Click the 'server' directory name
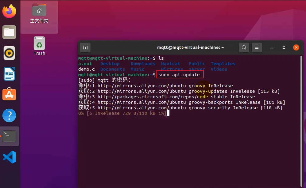The image size is (306, 188). [197, 69]
